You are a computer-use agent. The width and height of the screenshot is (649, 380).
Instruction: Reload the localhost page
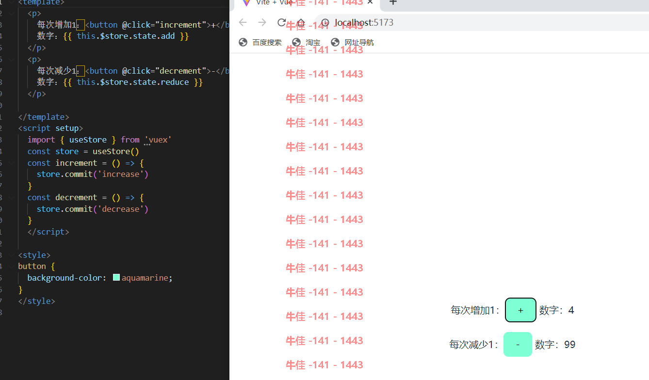click(281, 22)
